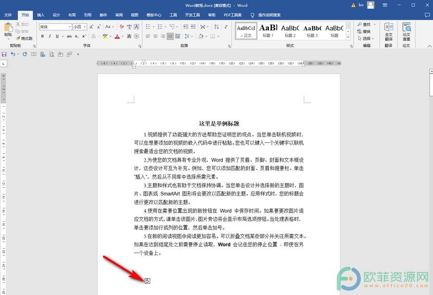Click the Paste (粘贴) icon
The height and width of the screenshot is (295, 433).
tap(8, 27)
